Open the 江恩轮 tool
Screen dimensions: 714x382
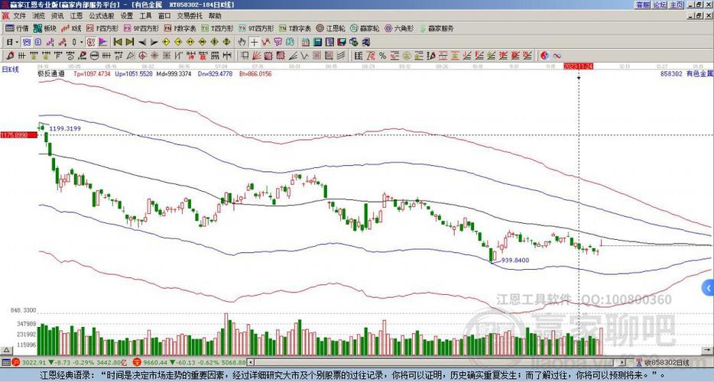pos(330,28)
